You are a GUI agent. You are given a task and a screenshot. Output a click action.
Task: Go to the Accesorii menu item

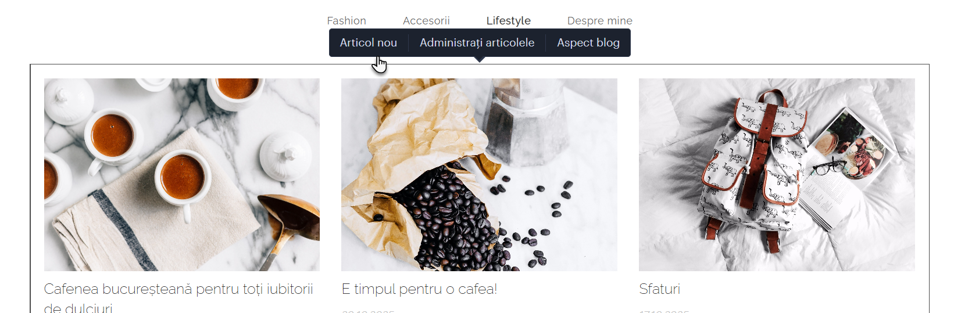(x=426, y=20)
